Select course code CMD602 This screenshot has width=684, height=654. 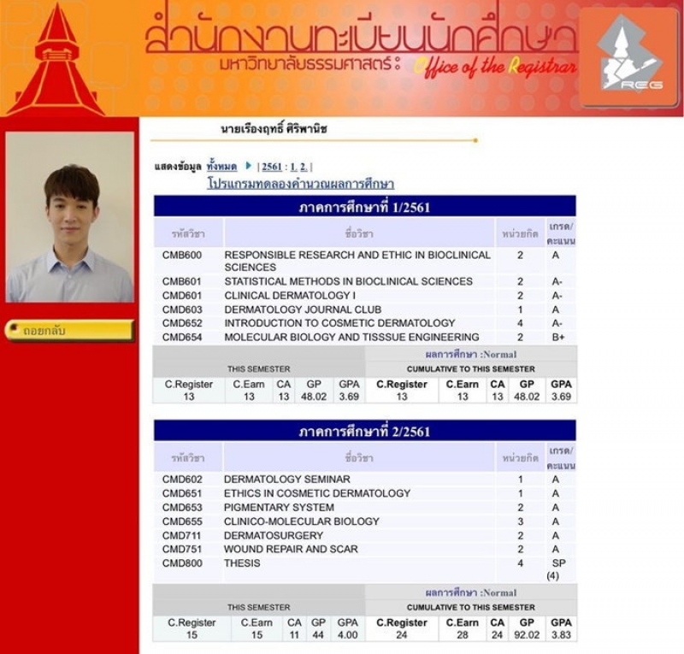[x=182, y=480]
